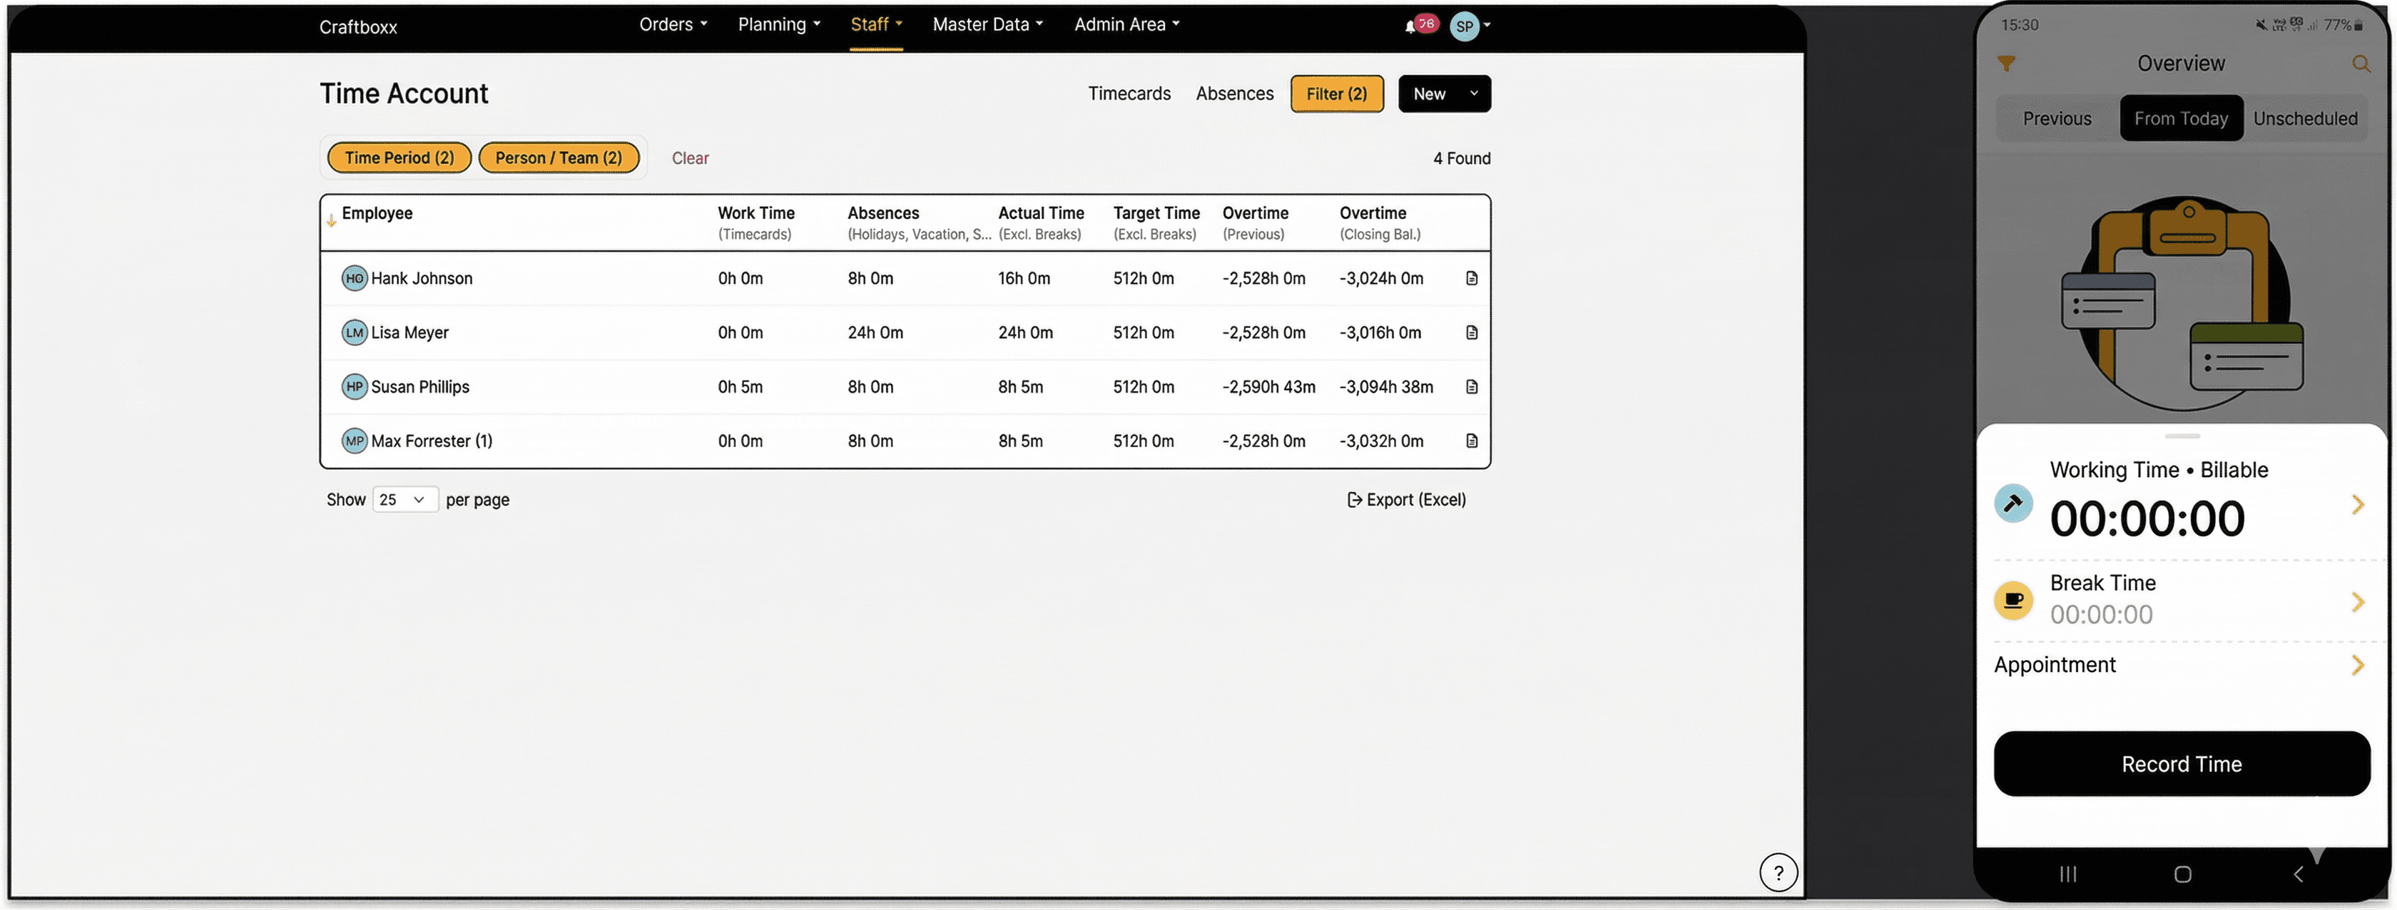Screen dimensions: 2397x910
Task: Tap the mobile filter funnel icon
Action: click(x=2006, y=63)
